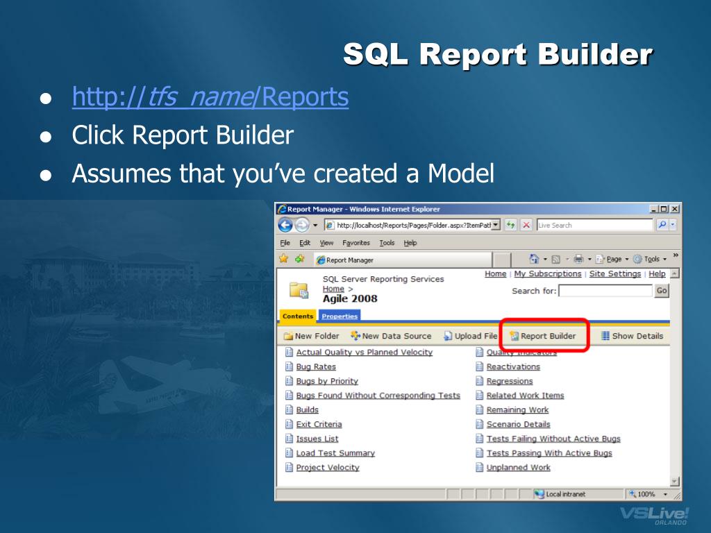The width and height of the screenshot is (711, 533).
Task: Open the View menu
Action: coord(326,243)
